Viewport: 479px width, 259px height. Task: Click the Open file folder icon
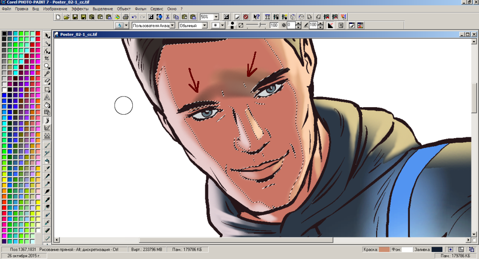pos(66,17)
